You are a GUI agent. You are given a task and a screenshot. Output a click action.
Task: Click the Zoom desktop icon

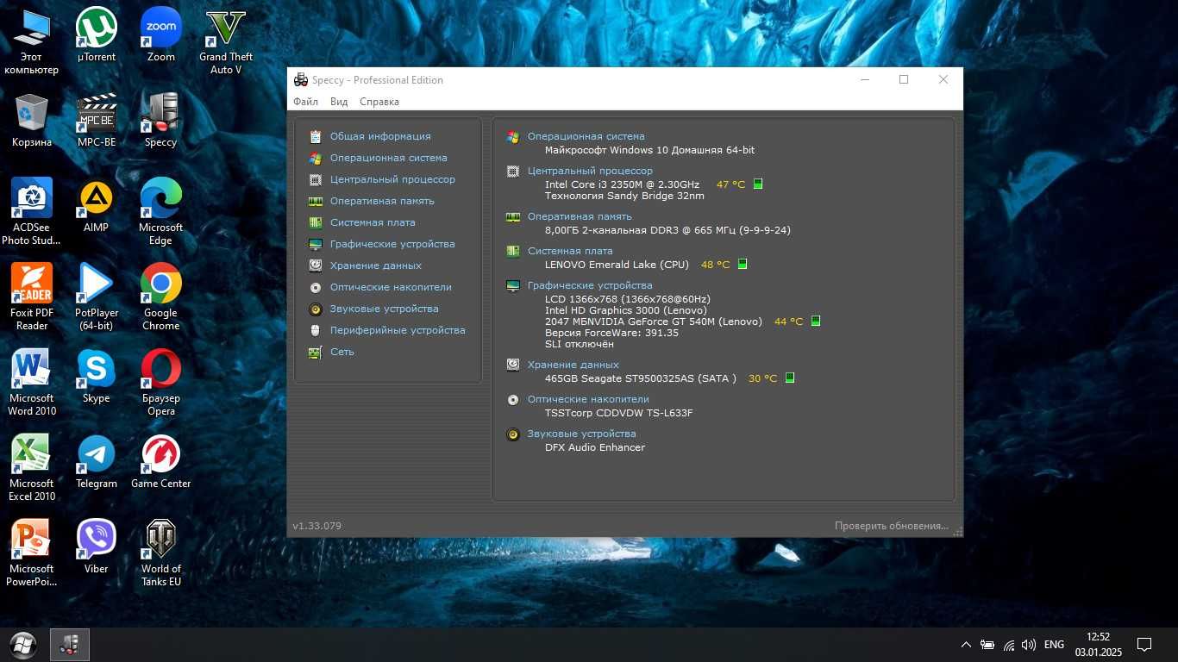[x=161, y=34]
